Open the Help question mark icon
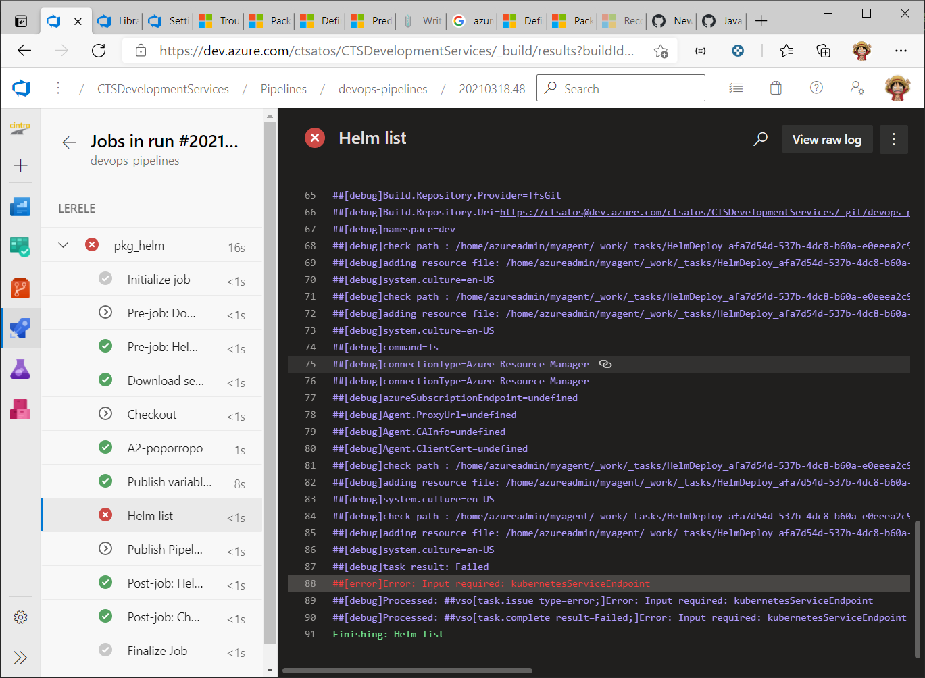925x678 pixels. (816, 87)
